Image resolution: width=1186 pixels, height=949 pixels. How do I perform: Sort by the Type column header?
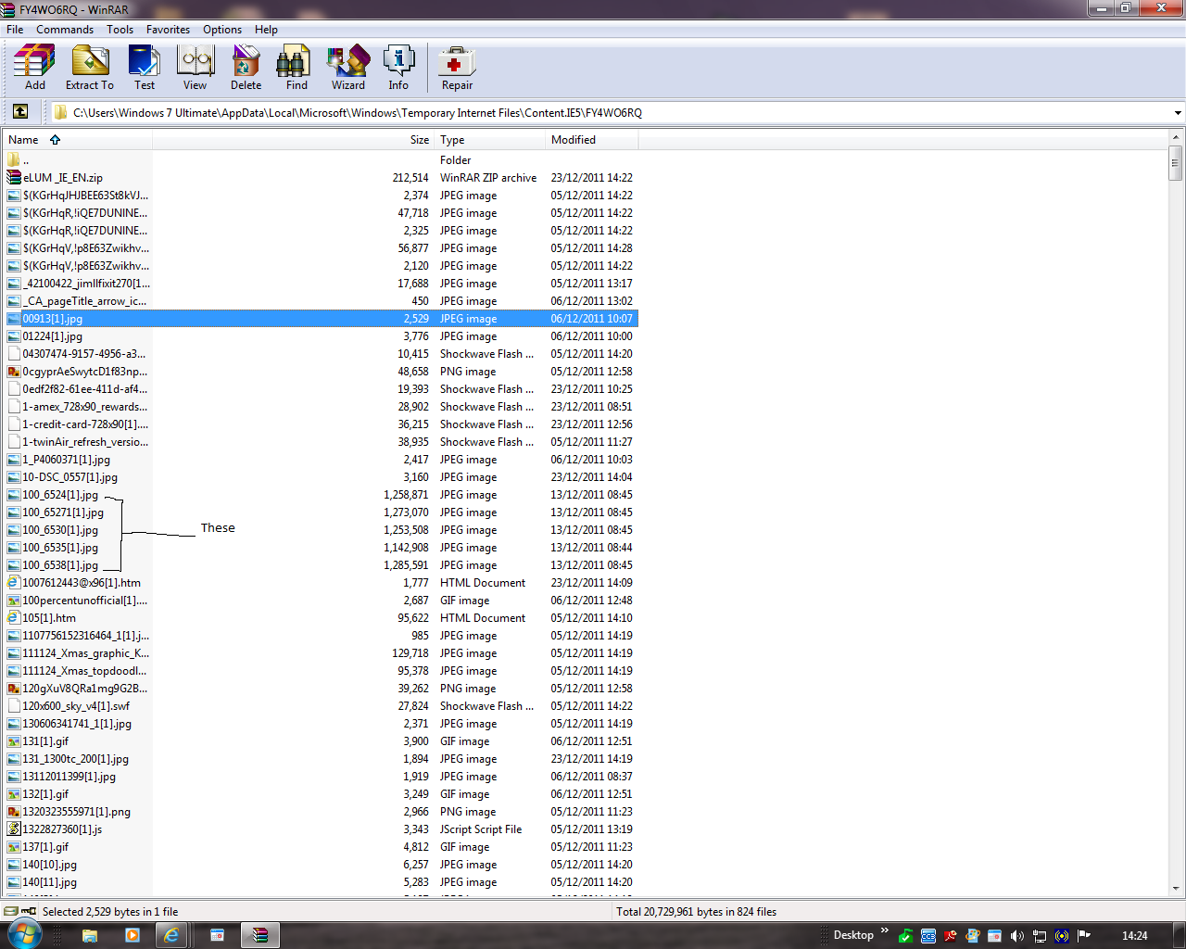[x=490, y=140]
